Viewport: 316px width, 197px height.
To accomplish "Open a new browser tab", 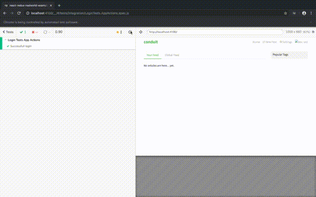I will (x=59, y=5).
